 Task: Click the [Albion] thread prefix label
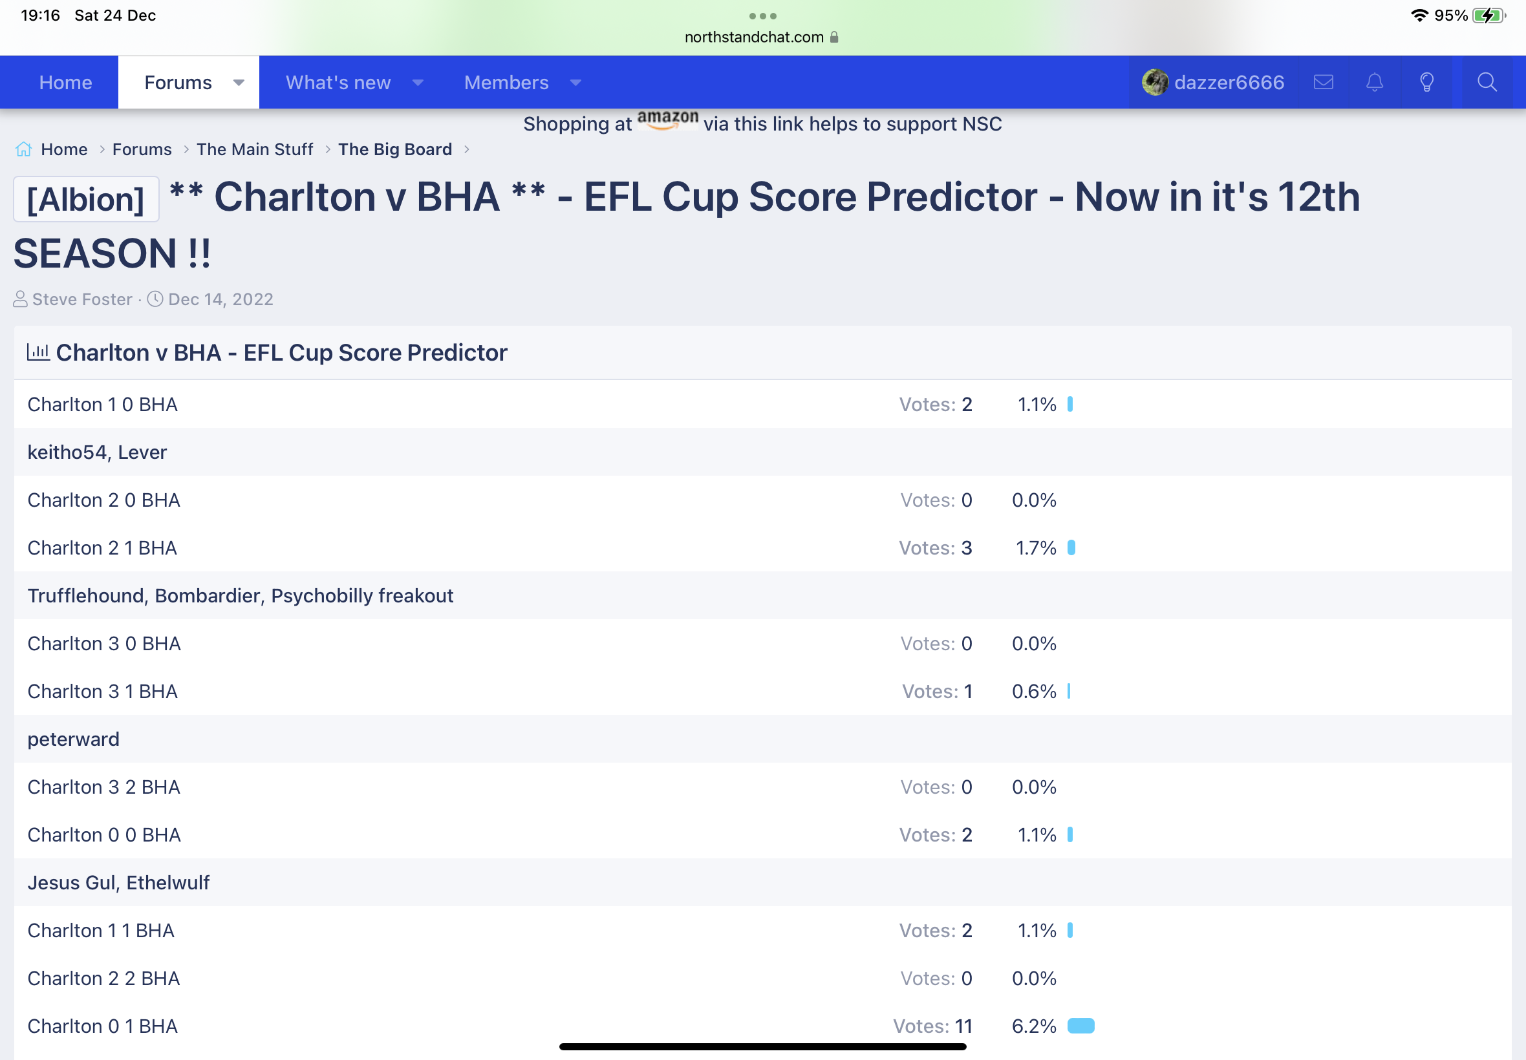86,199
